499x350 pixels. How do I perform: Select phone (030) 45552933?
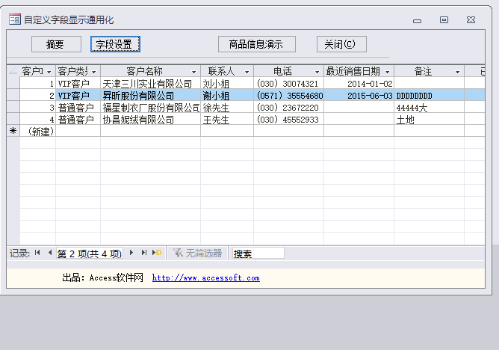pyautogui.click(x=288, y=119)
